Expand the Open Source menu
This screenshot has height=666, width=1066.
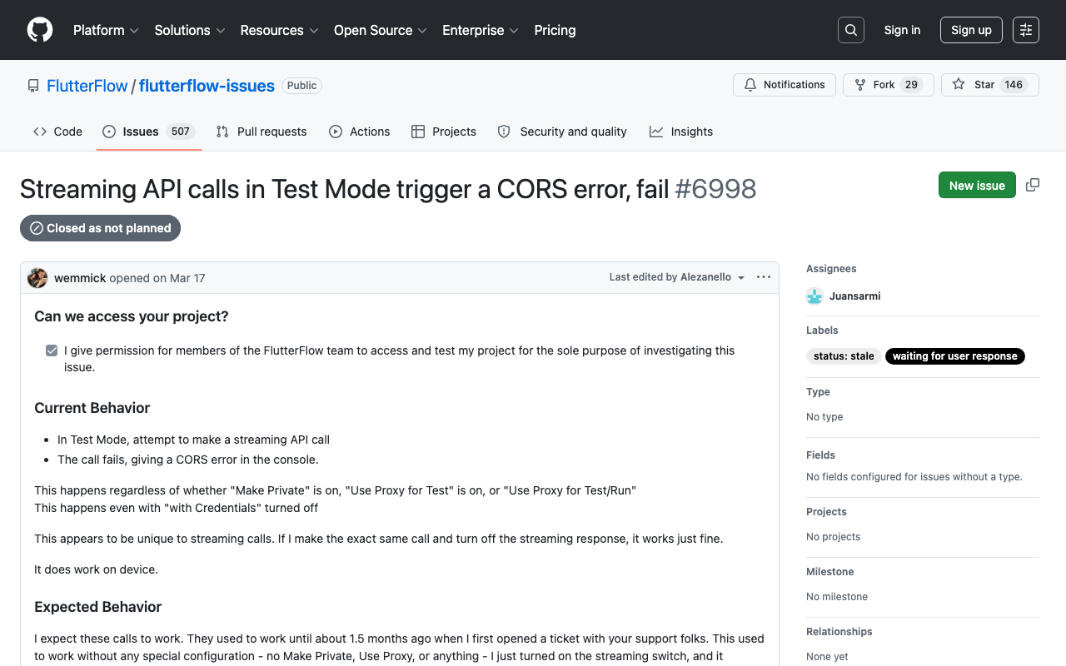(x=381, y=30)
